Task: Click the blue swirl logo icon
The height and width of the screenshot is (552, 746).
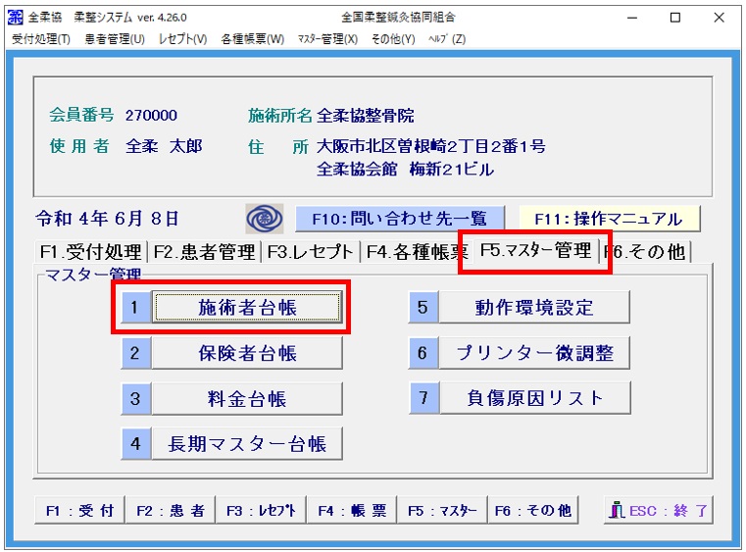Action: coord(263,218)
